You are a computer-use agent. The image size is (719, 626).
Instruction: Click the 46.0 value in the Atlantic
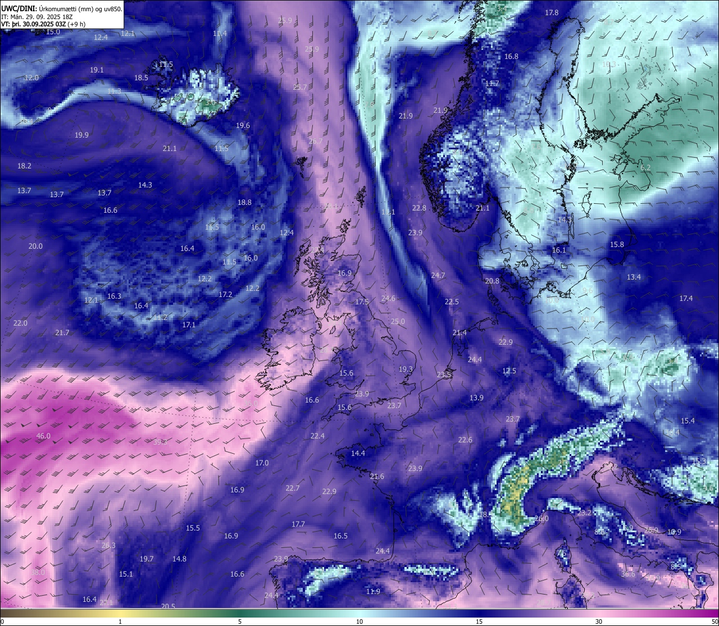point(43,436)
